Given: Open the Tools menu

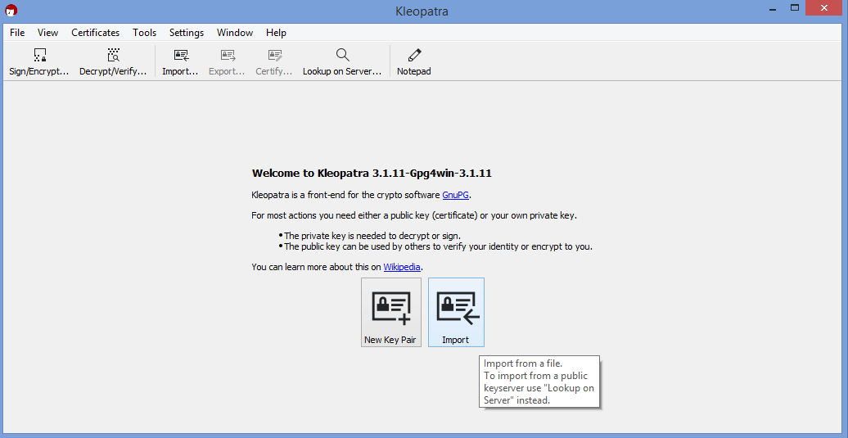Looking at the screenshot, I should pos(144,33).
